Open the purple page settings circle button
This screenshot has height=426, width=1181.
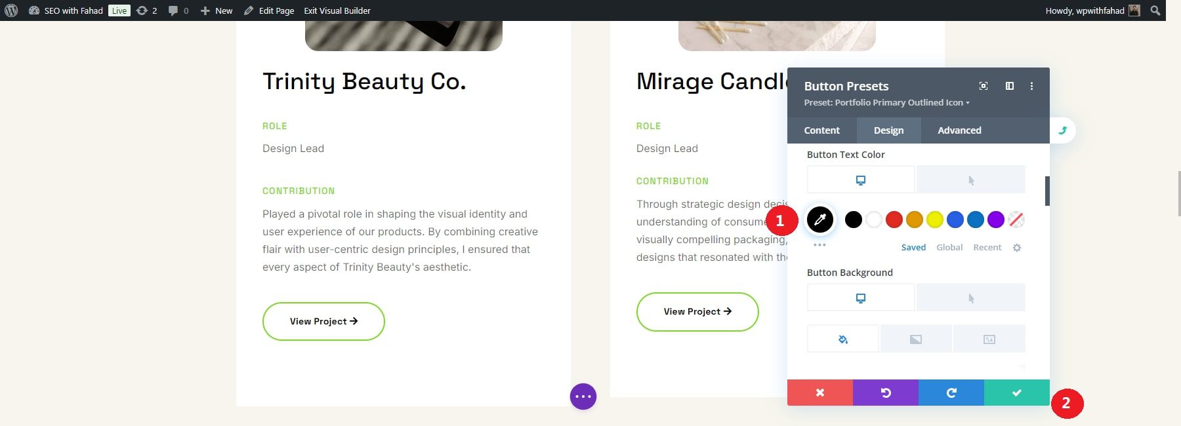[583, 396]
